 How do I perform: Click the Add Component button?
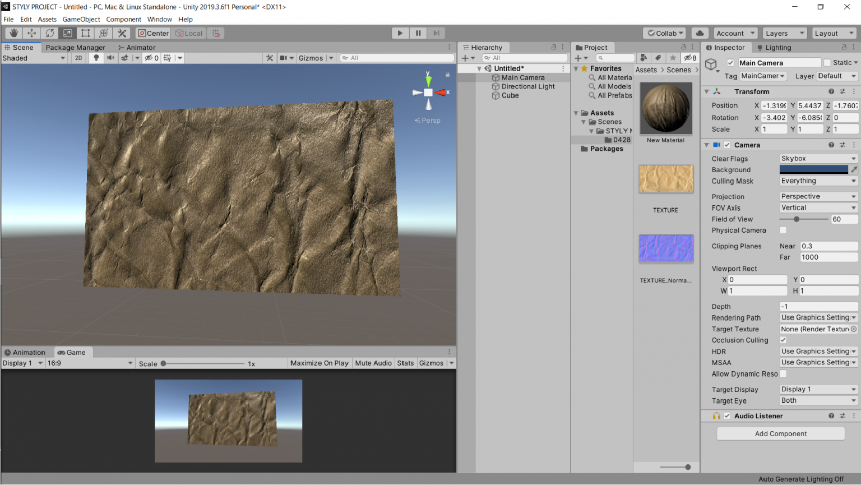point(780,433)
